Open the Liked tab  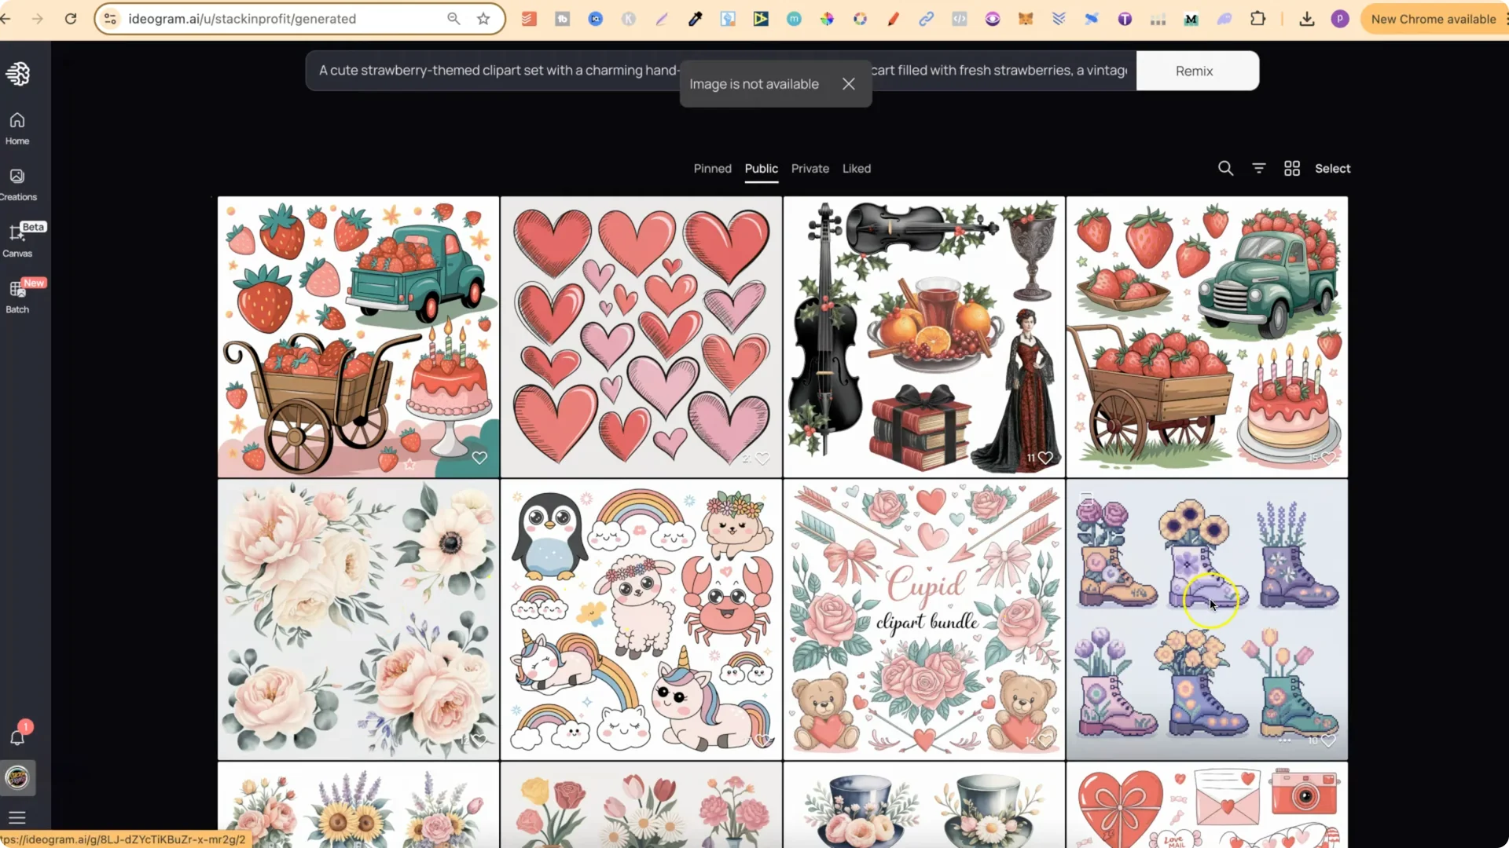point(856,168)
